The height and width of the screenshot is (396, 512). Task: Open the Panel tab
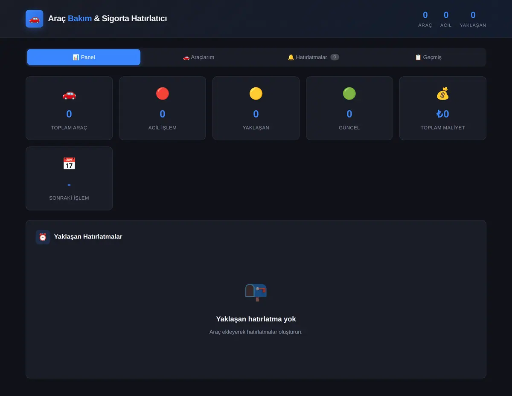84,57
